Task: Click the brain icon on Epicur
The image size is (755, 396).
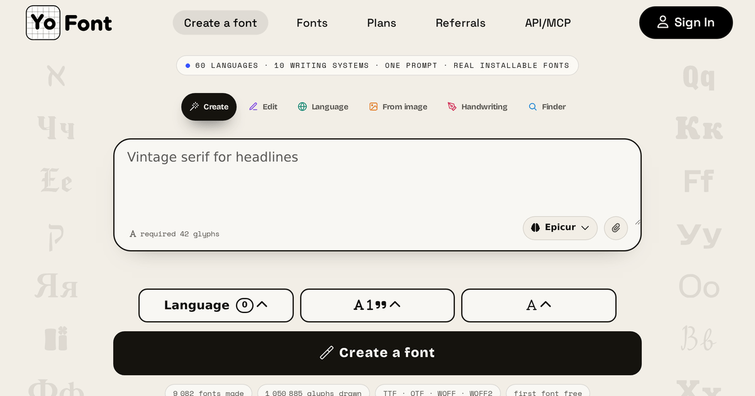Action: click(x=535, y=228)
